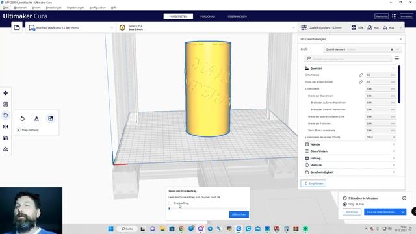Click the Vorschau button in bottom panel

tap(352, 212)
